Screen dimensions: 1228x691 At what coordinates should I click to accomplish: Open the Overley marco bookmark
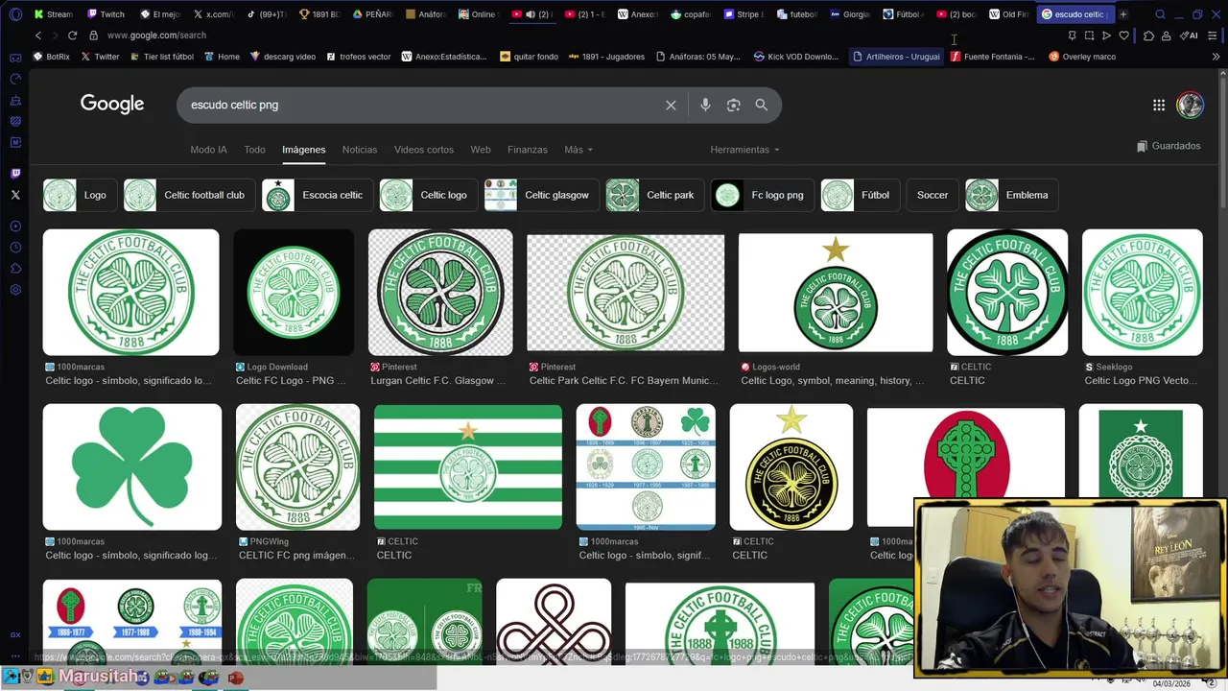(1082, 57)
